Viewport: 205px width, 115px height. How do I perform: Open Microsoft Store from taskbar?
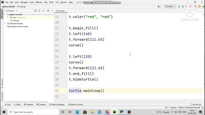click(85, 112)
